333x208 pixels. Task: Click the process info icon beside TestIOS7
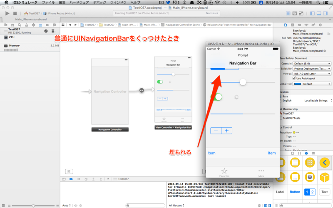pos(46,31)
